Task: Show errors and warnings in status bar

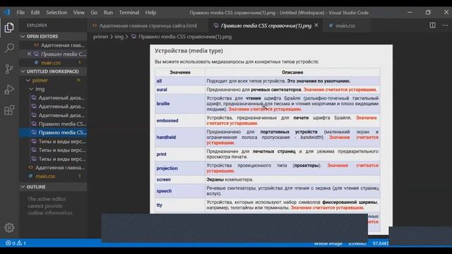Action: click(16, 243)
